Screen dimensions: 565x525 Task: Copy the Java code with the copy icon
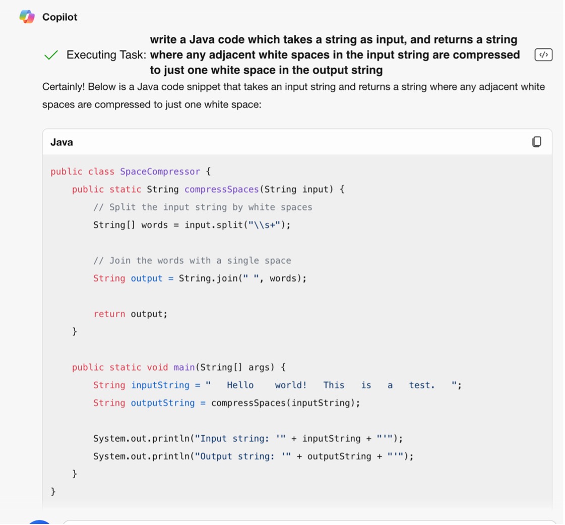[x=537, y=142]
